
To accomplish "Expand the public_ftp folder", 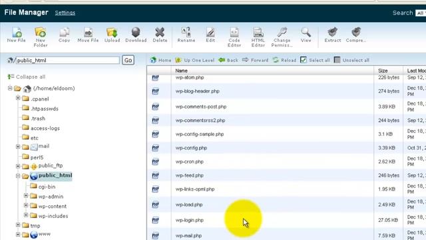I will click(18, 166).
